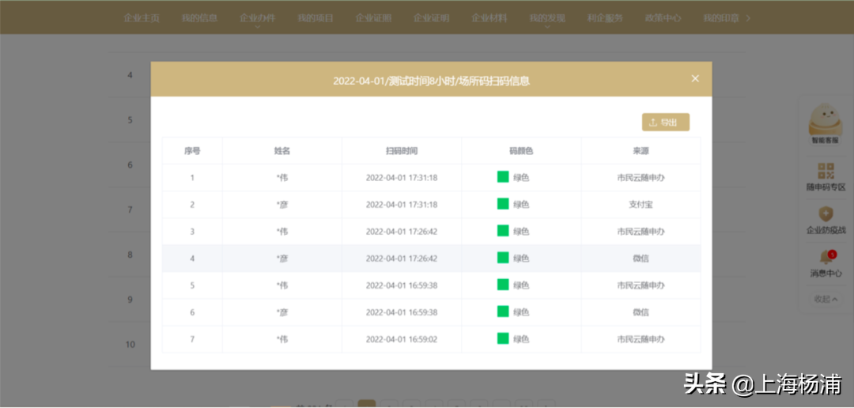The width and height of the screenshot is (854, 408).
Task: Open 政策中心 menu item
Action: click(x=663, y=18)
